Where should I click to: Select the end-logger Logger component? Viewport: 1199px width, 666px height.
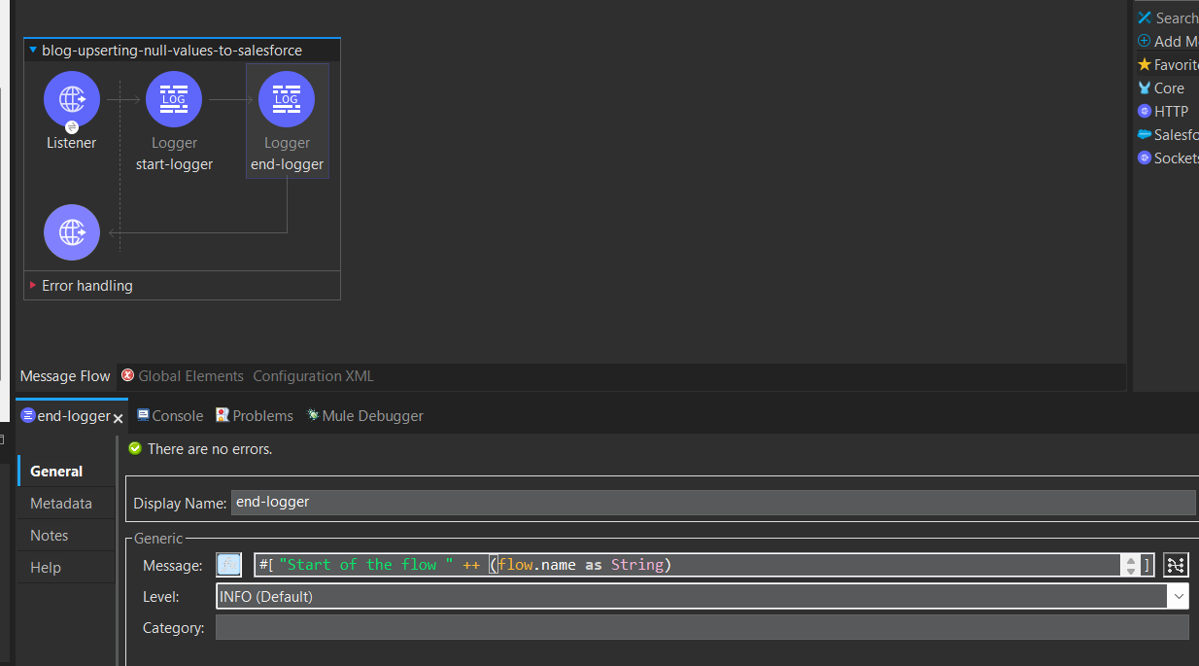pyautogui.click(x=287, y=99)
